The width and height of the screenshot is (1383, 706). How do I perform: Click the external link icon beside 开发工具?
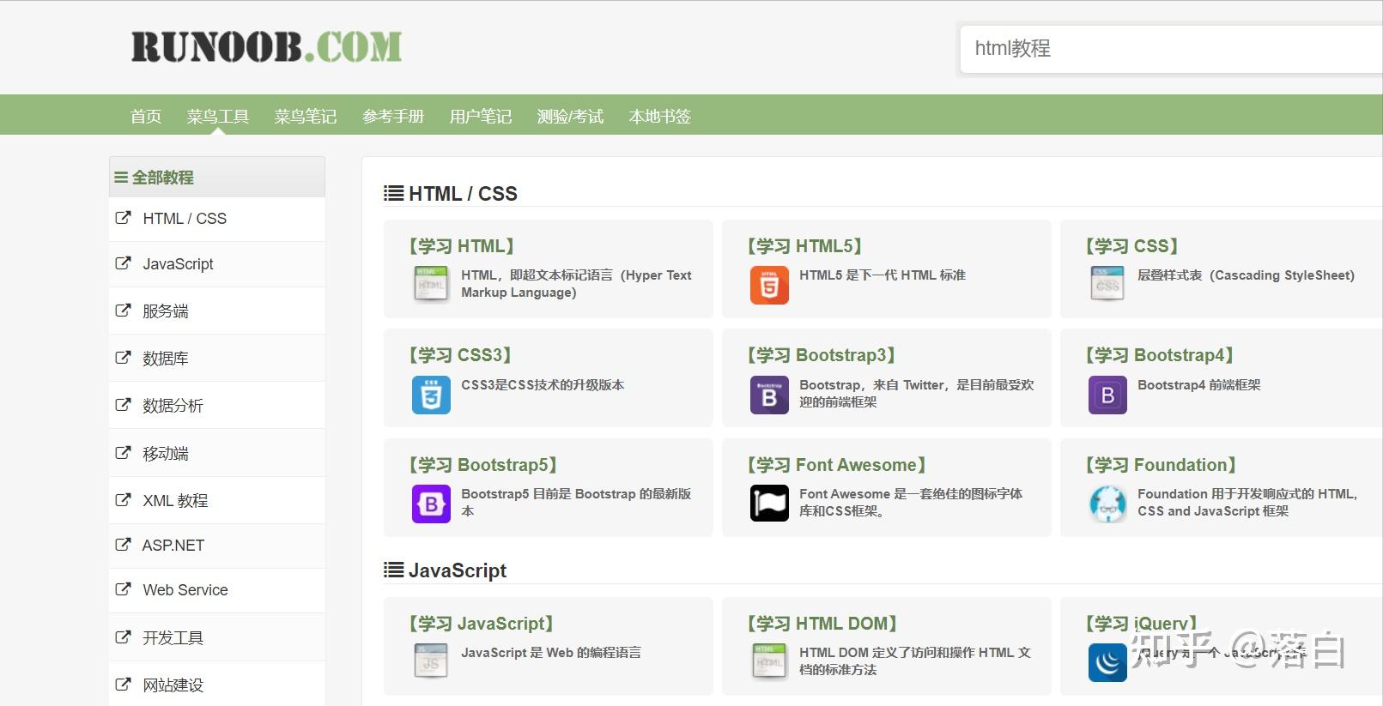coord(124,637)
